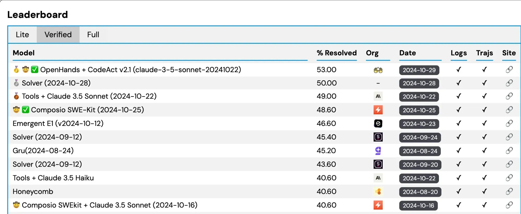The image size is (521, 214).
Task: Select the Verified leaderboard tab
Action: pos(58,35)
